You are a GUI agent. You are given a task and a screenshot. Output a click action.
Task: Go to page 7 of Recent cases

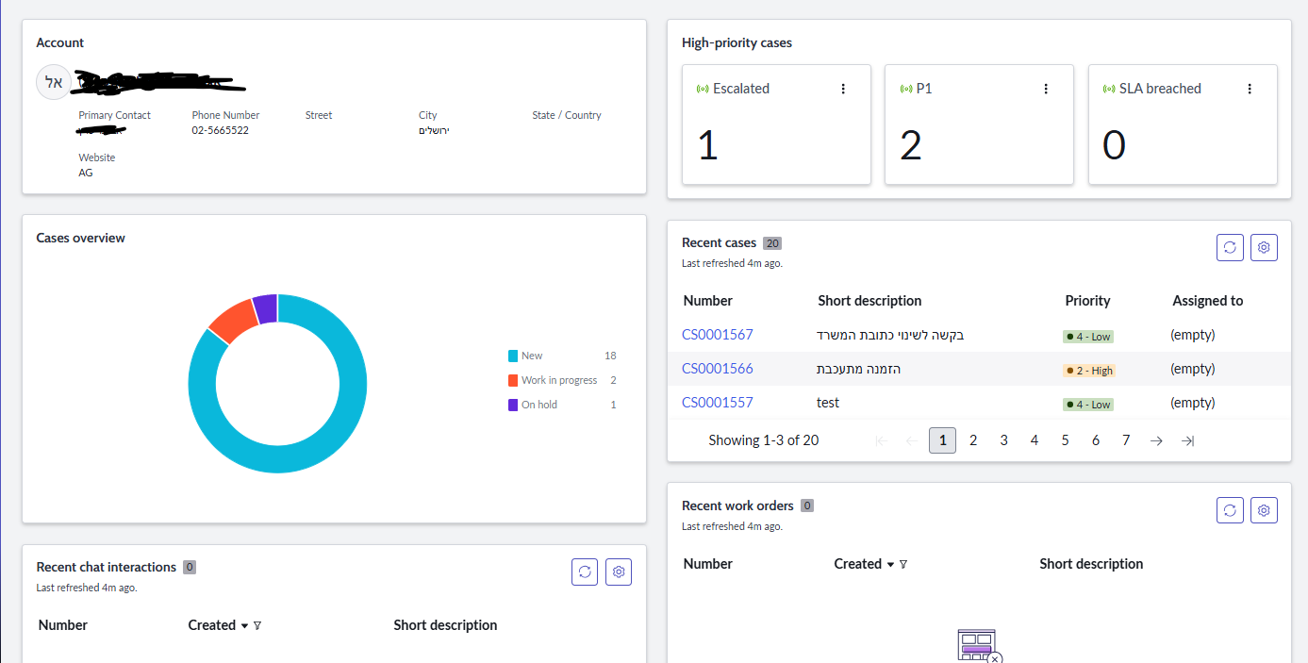1126,440
